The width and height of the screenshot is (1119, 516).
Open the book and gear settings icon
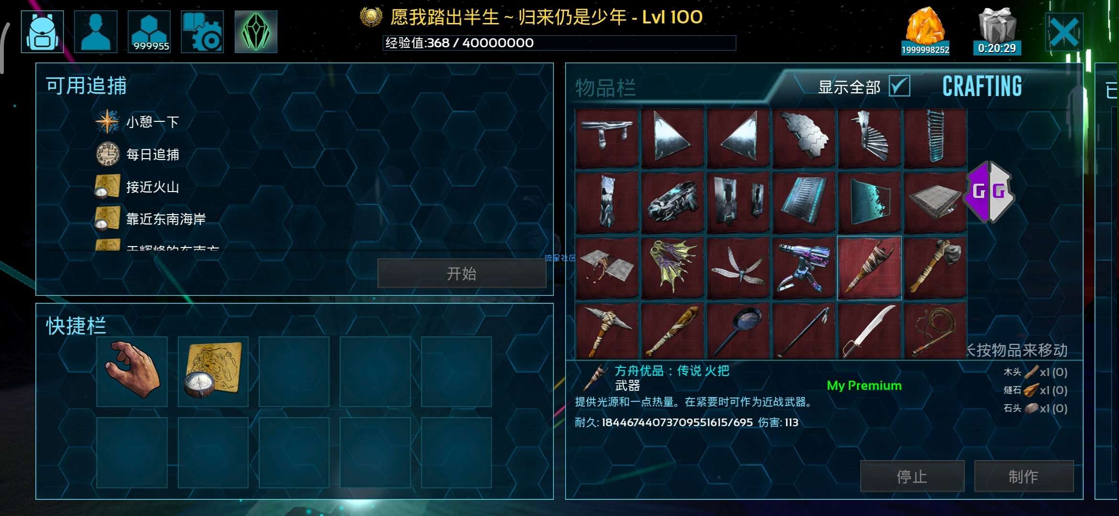(202, 32)
